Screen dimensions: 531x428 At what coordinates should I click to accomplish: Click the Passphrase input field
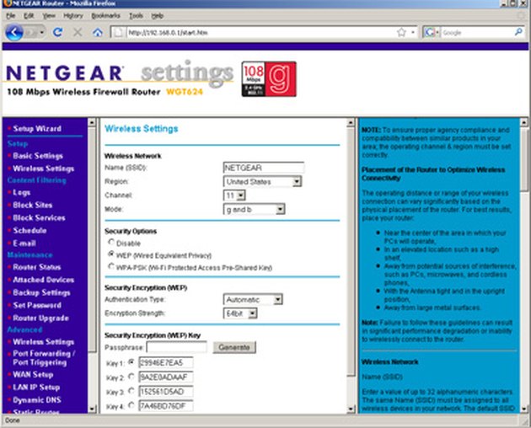tap(176, 347)
